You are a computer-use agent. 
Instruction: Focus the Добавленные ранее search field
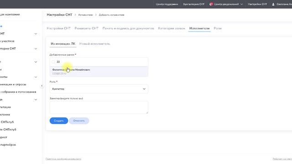pos(99,62)
